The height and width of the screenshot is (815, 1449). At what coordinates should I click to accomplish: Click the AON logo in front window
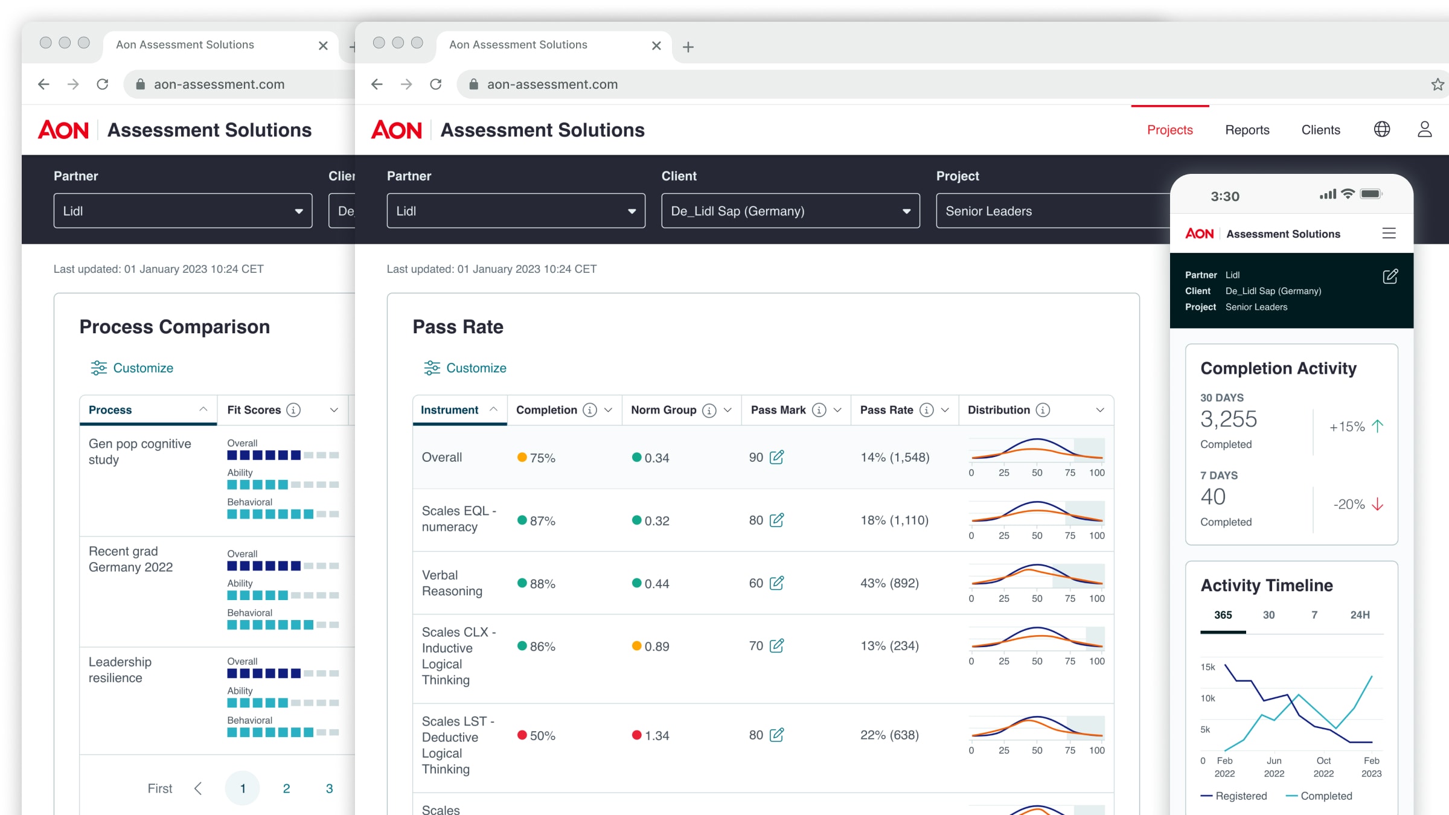pyautogui.click(x=397, y=130)
